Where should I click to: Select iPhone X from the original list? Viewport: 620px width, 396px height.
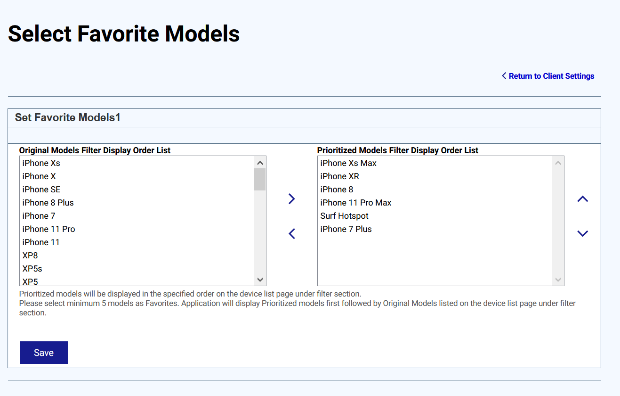pos(39,176)
